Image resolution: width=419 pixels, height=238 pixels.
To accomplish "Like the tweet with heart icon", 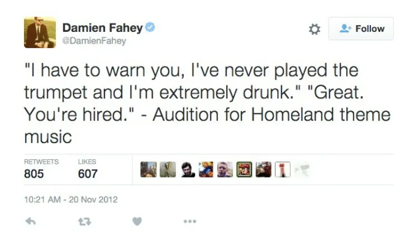I will (x=137, y=221).
